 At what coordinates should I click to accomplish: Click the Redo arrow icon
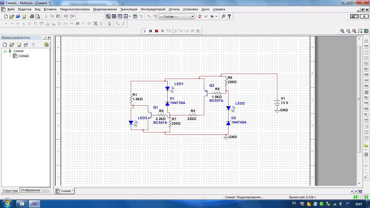[x=72, y=16]
